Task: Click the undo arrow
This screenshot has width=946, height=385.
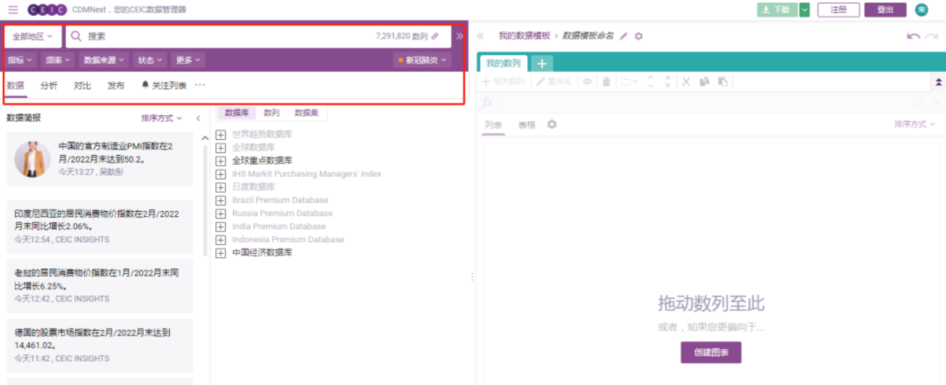Action: click(913, 36)
